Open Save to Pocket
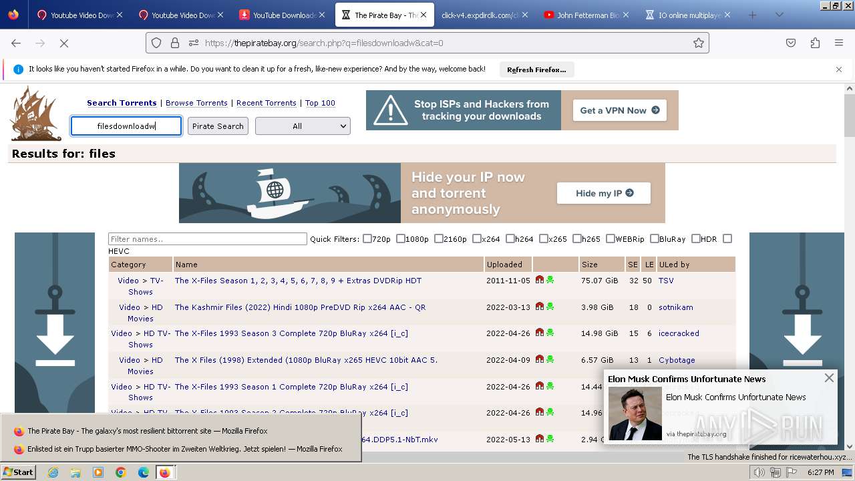Screen dimensions: 855x481 [x=791, y=43]
